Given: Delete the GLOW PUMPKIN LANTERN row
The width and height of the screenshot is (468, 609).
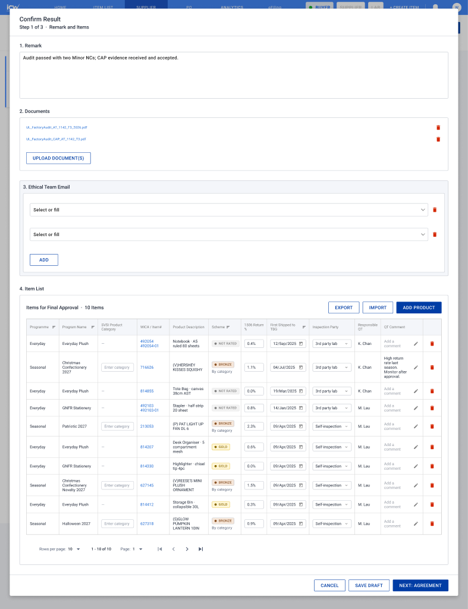Looking at the screenshot, I should (432, 524).
